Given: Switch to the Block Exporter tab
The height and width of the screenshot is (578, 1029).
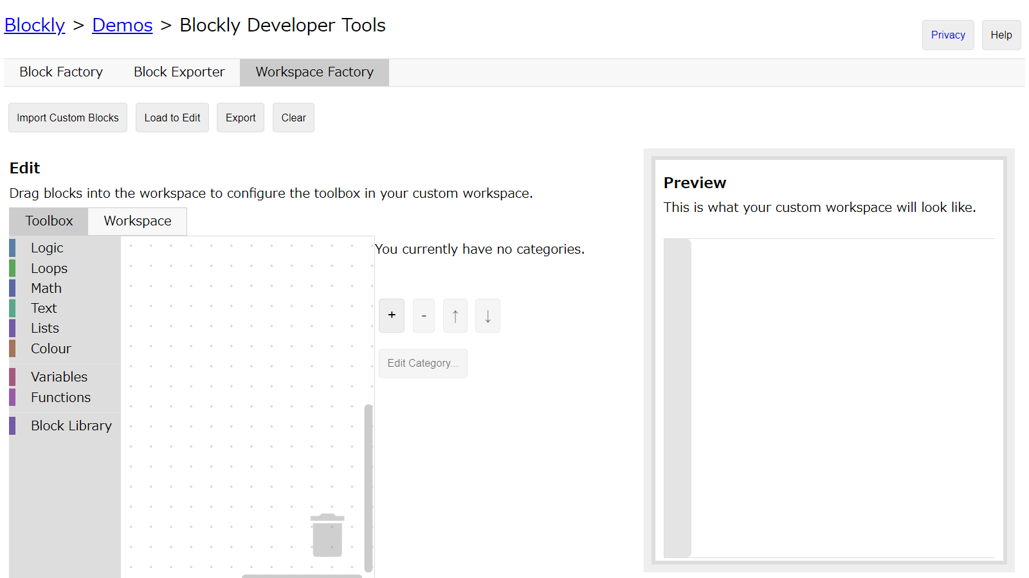Looking at the screenshot, I should [x=179, y=72].
